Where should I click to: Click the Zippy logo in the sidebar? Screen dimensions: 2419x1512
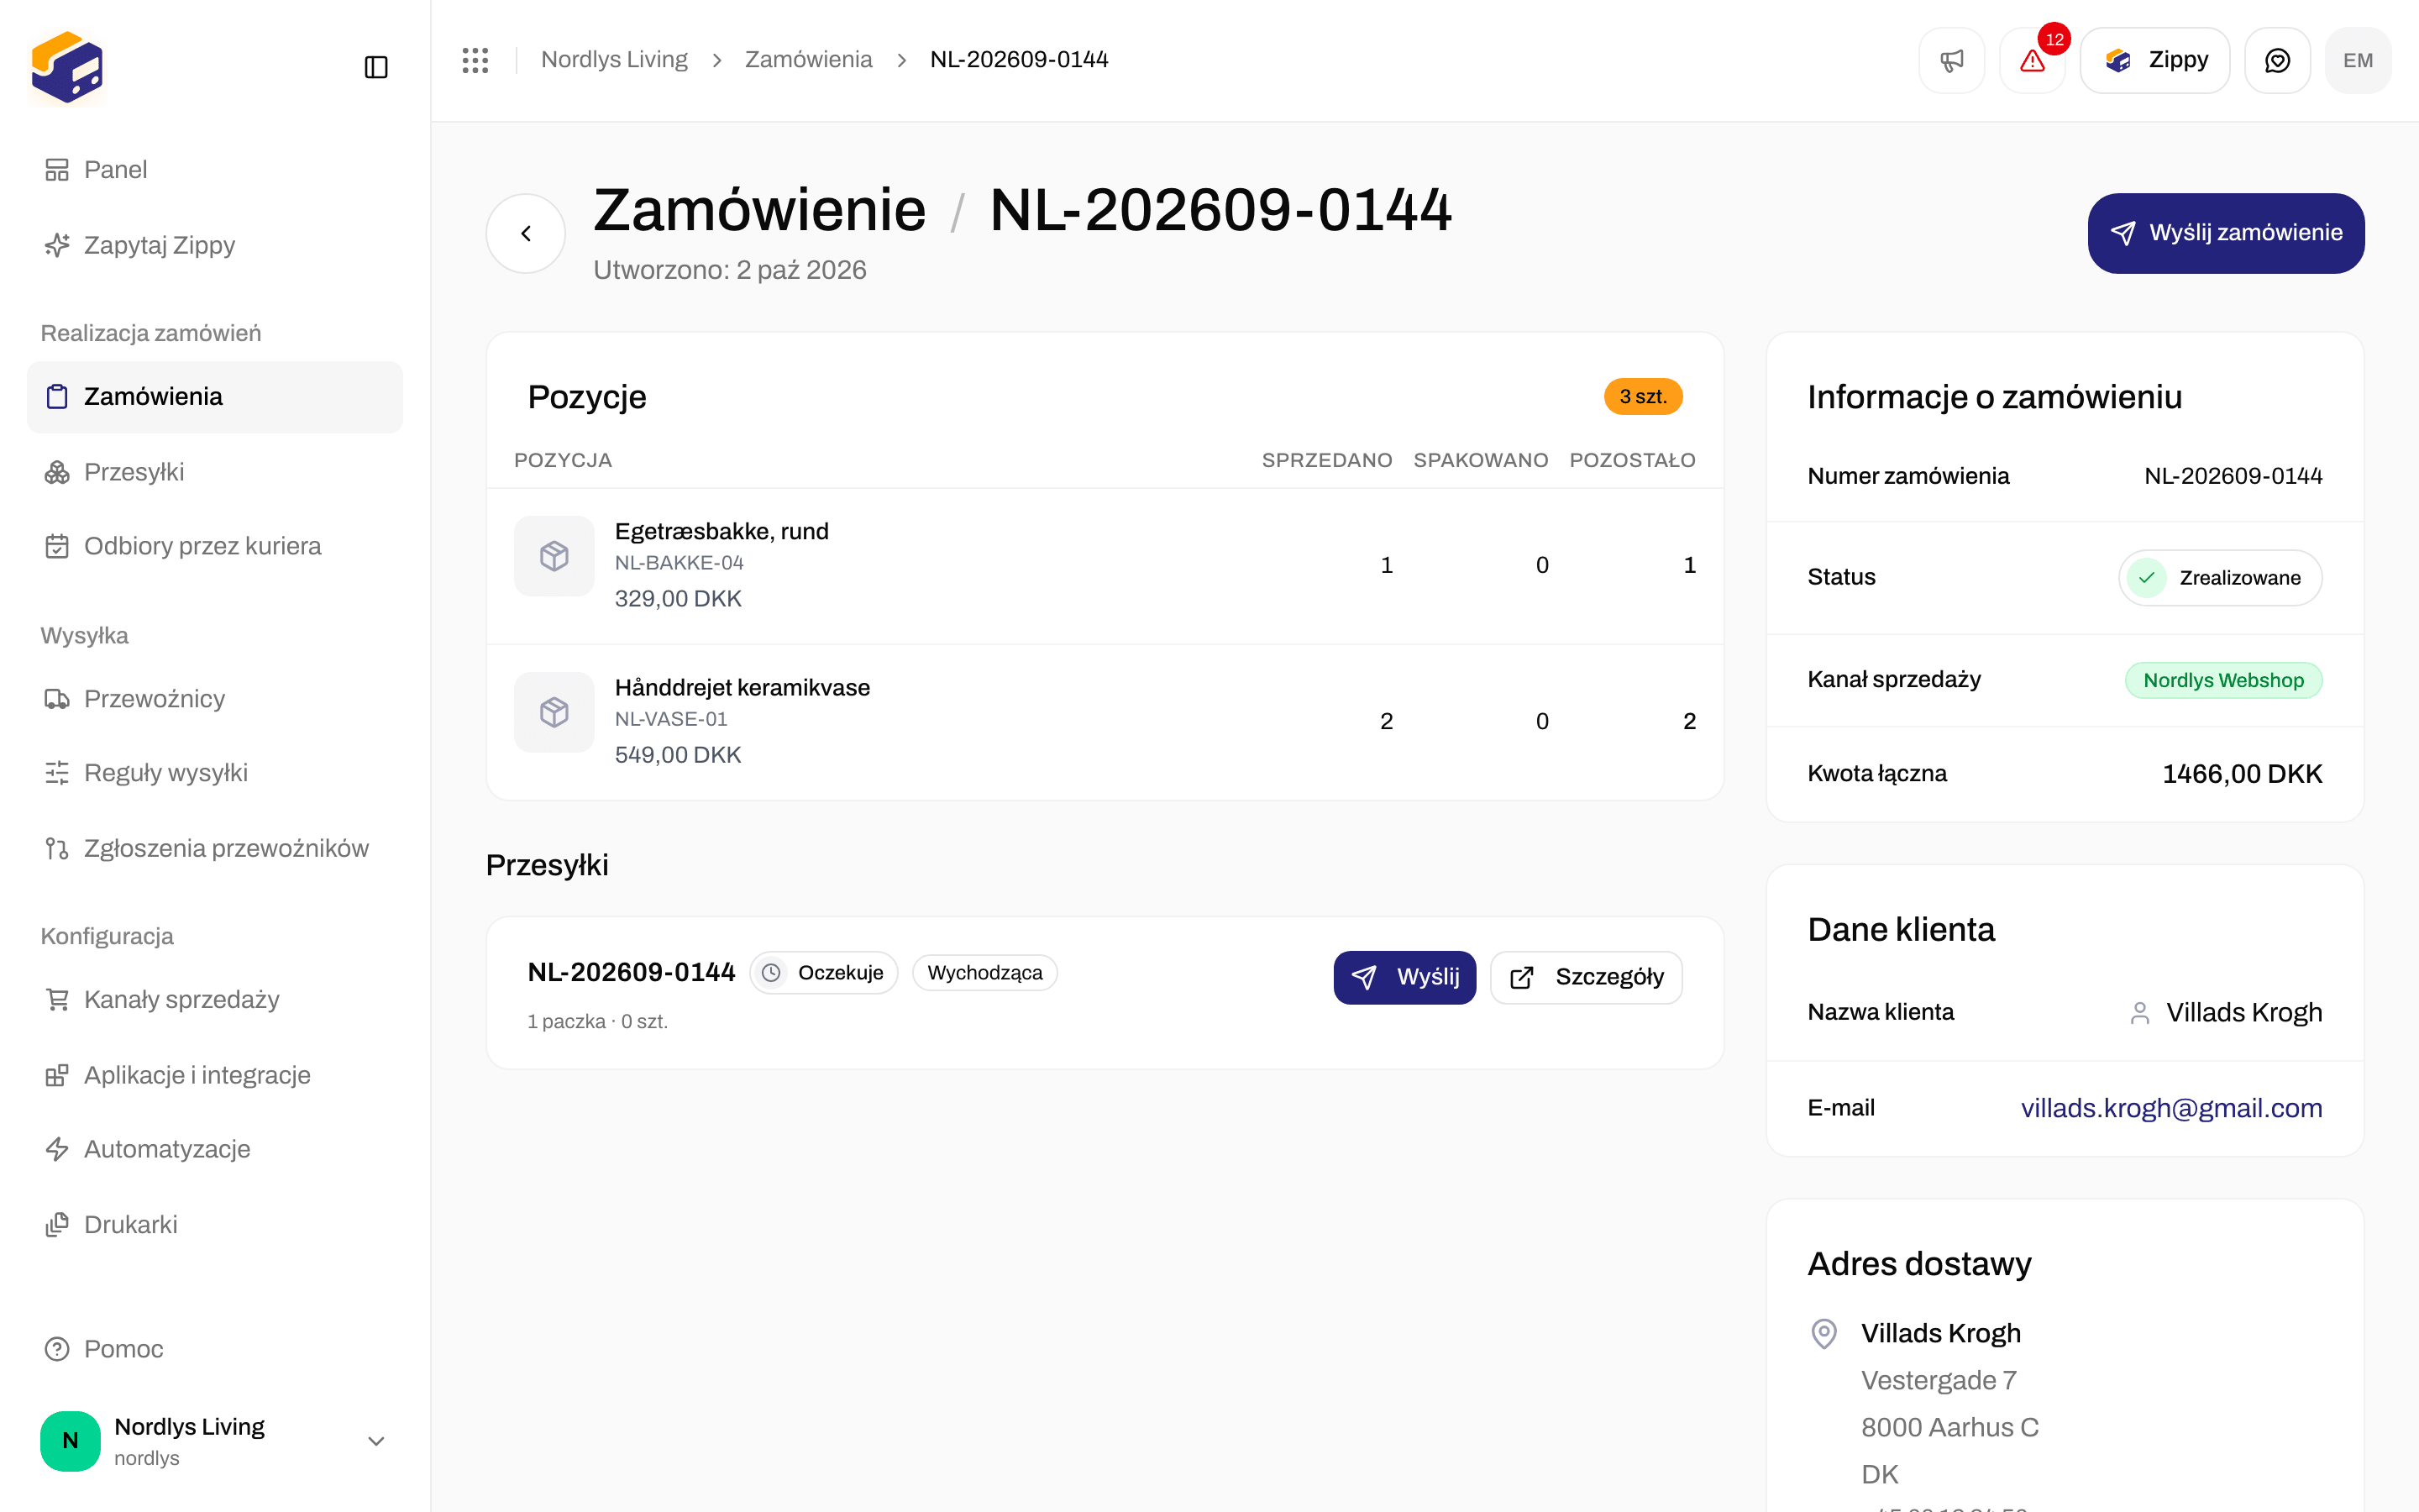67,67
